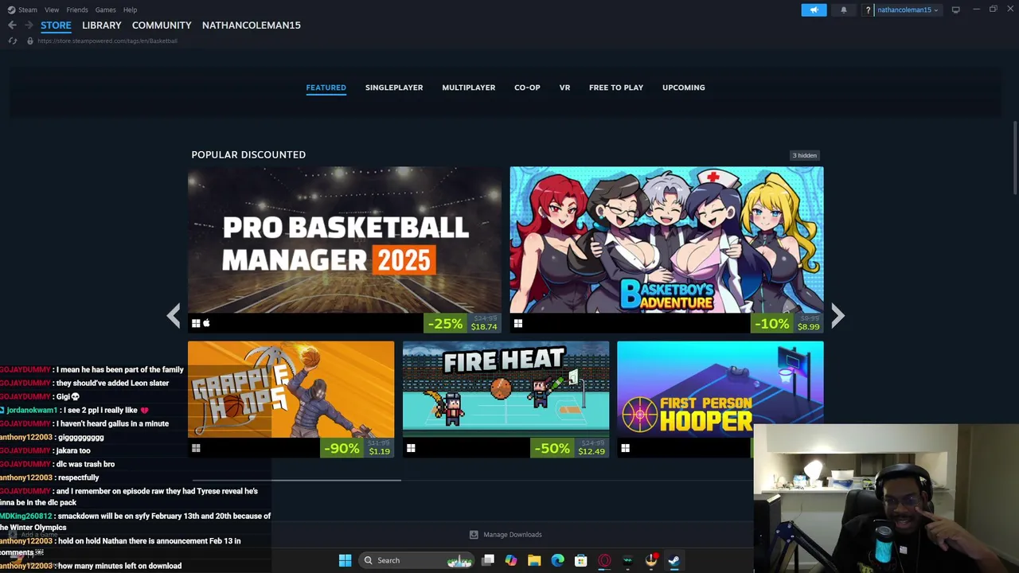The width and height of the screenshot is (1019, 573).
Task: Click the taskbar Search box
Action: coord(417,560)
